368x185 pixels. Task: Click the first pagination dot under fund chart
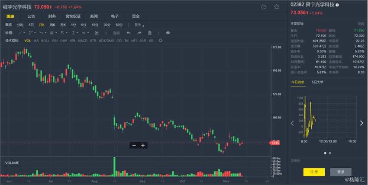pyautogui.click(x=325, y=153)
